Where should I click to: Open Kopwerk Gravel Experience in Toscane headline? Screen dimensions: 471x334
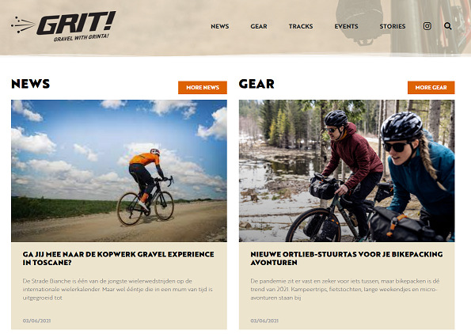pyautogui.click(x=119, y=258)
